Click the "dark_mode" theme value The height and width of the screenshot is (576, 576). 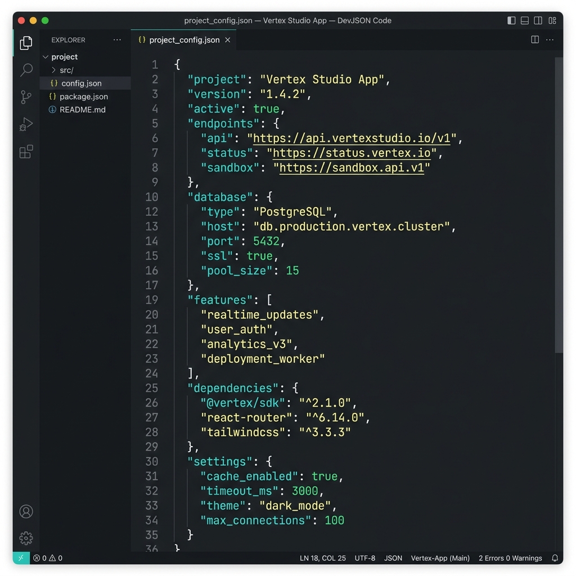click(296, 506)
